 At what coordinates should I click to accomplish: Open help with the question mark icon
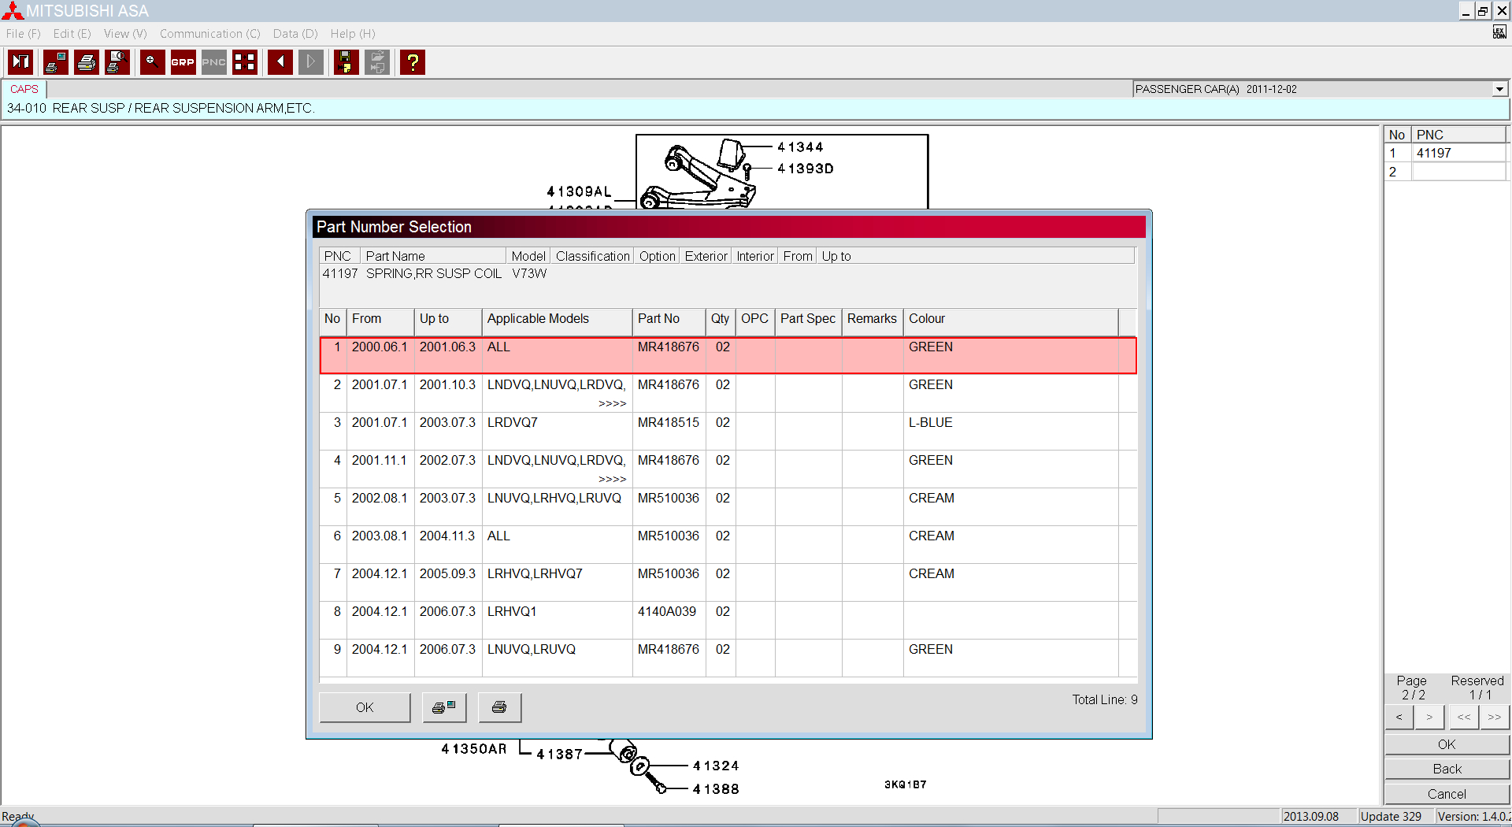[x=412, y=62]
